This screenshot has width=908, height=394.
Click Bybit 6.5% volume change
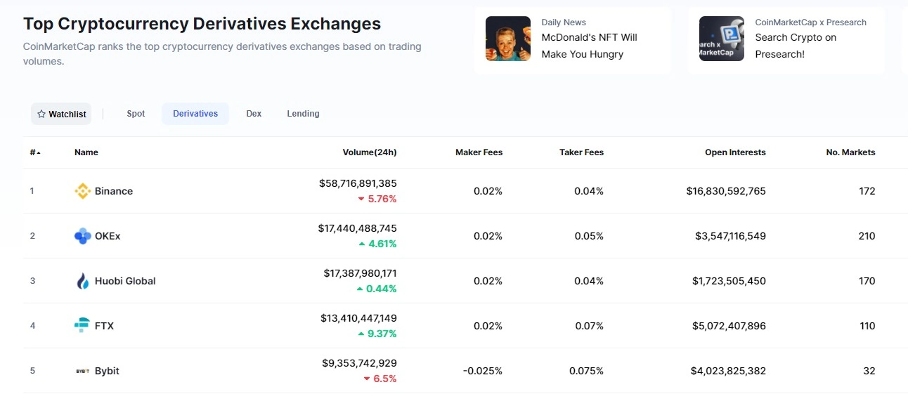pos(380,379)
